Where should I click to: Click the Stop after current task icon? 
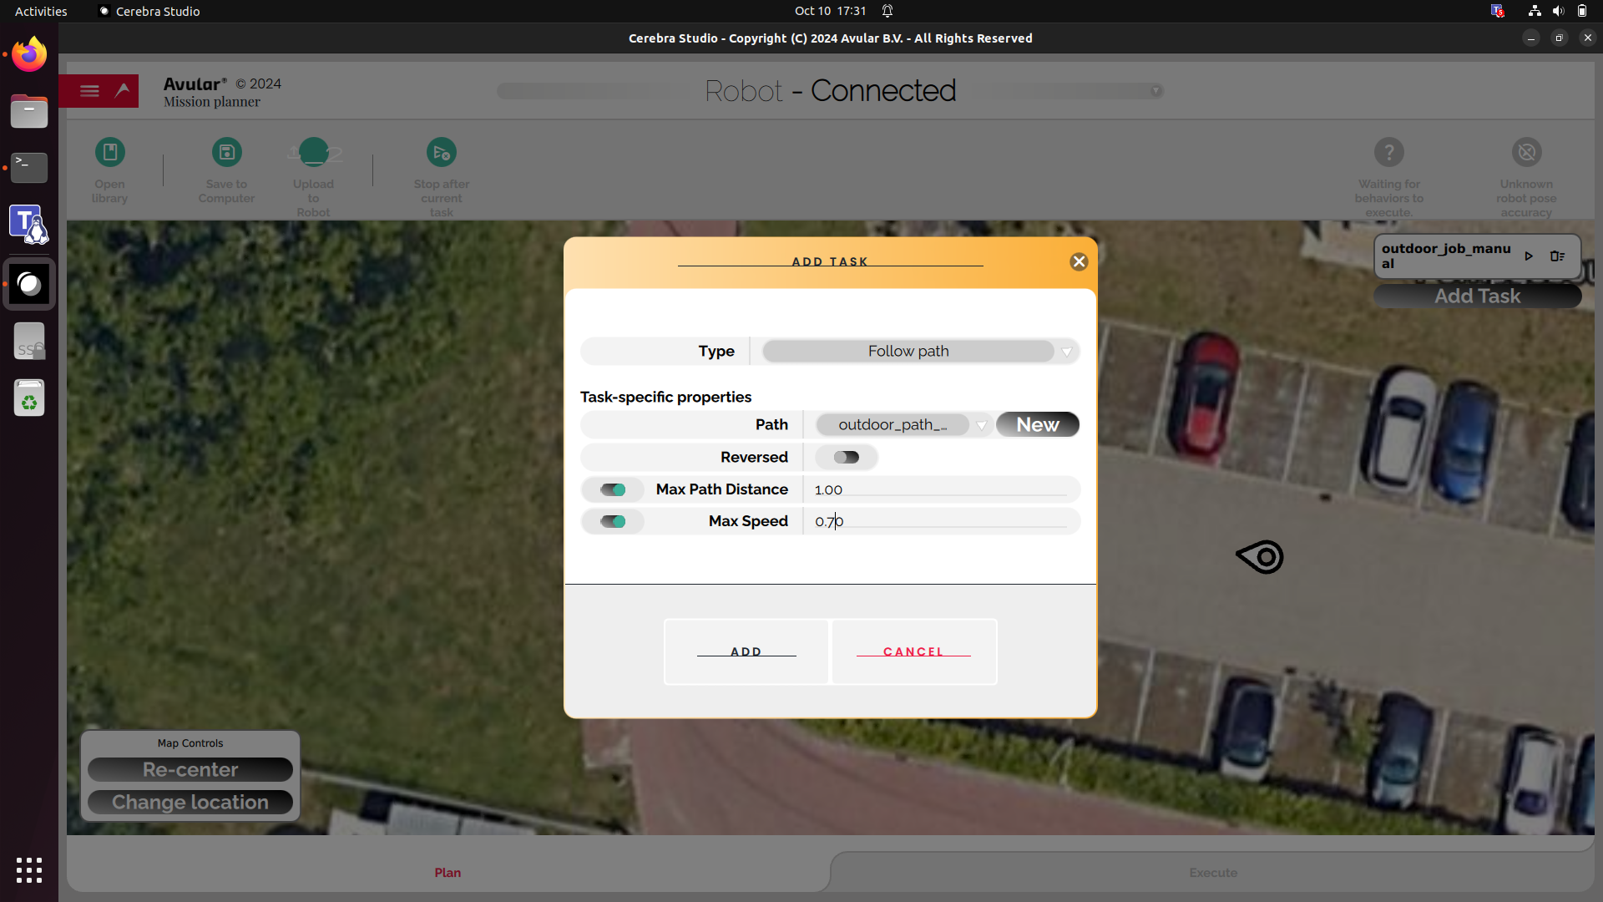point(441,153)
